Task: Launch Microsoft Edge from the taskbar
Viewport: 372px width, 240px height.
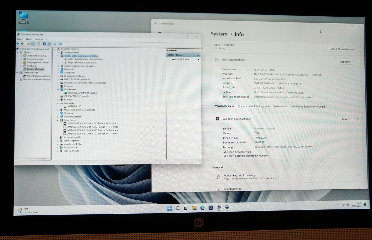Action: (x=202, y=208)
